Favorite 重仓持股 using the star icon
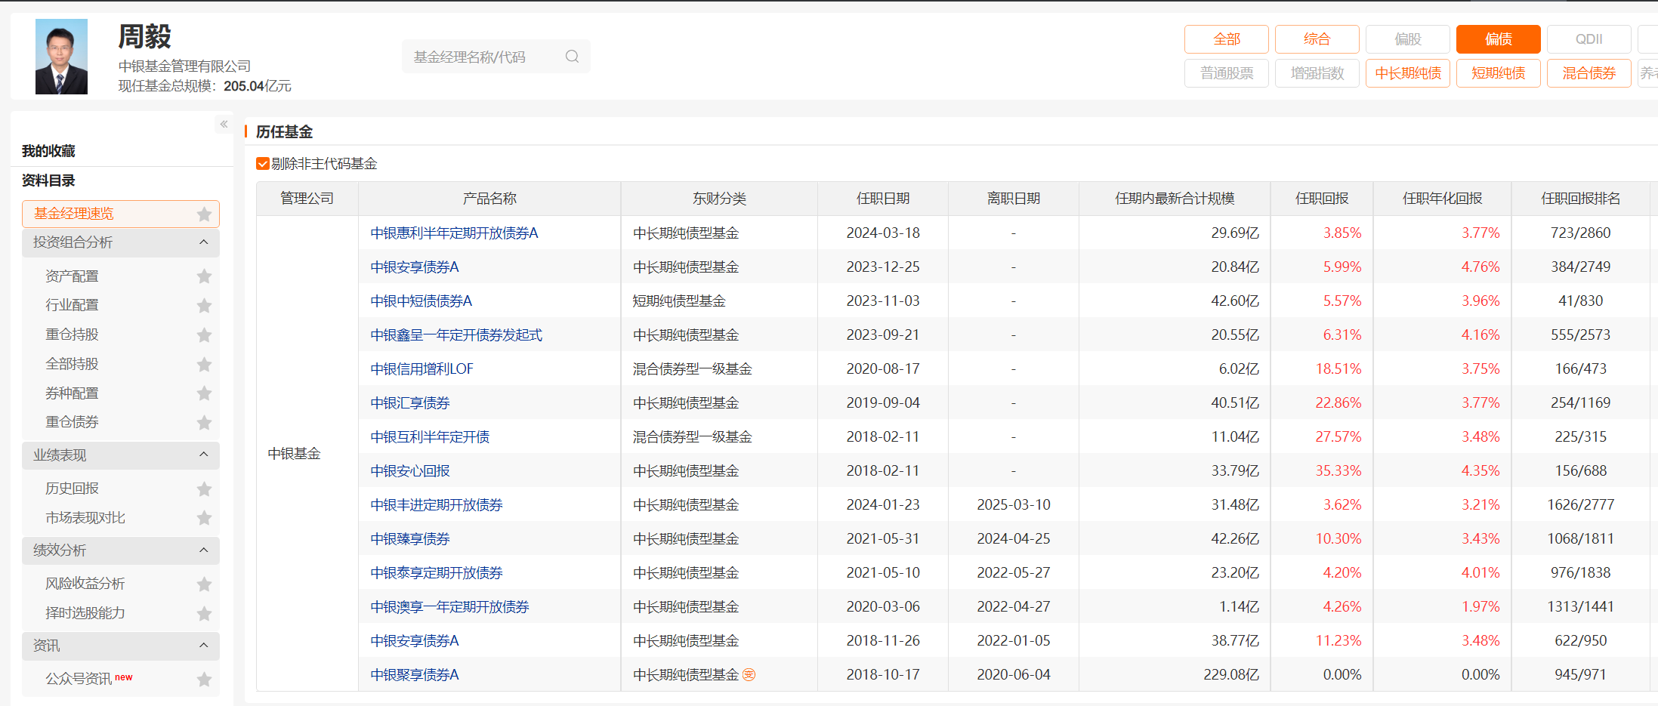The image size is (1658, 706). pos(204,335)
